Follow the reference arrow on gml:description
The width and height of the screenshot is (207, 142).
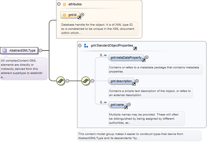click(x=134, y=84)
